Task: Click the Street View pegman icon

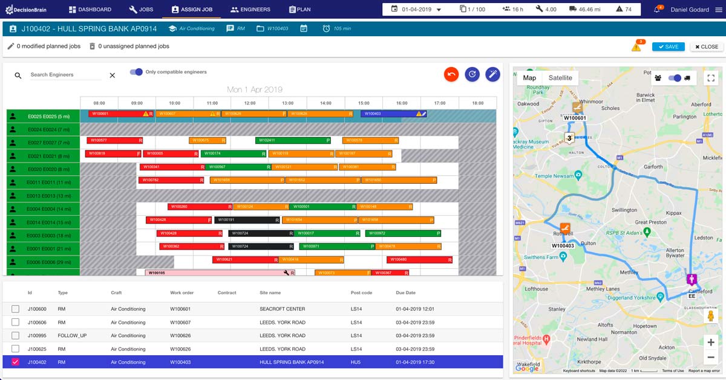Action: pyautogui.click(x=710, y=316)
